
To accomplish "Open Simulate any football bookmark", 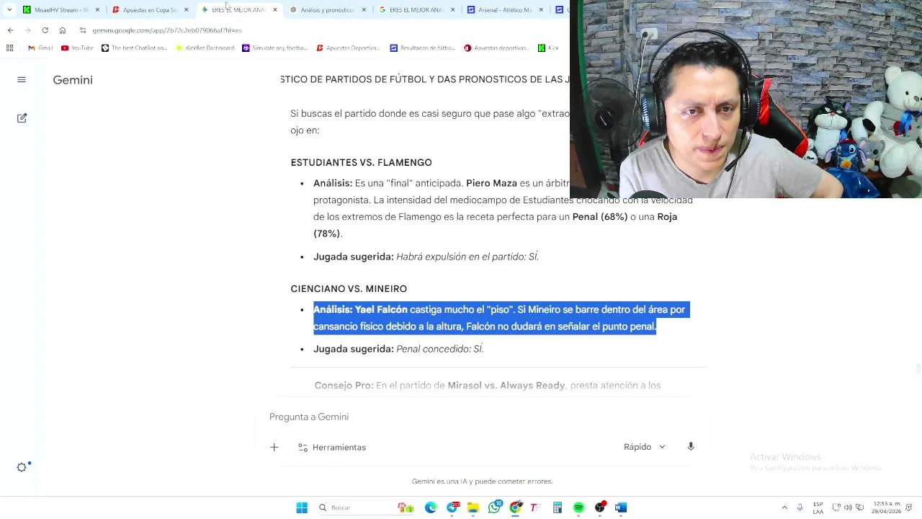I will point(274,48).
